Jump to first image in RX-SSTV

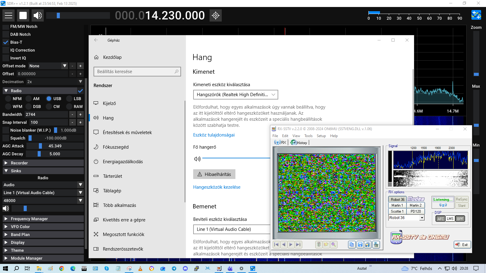[276, 244]
